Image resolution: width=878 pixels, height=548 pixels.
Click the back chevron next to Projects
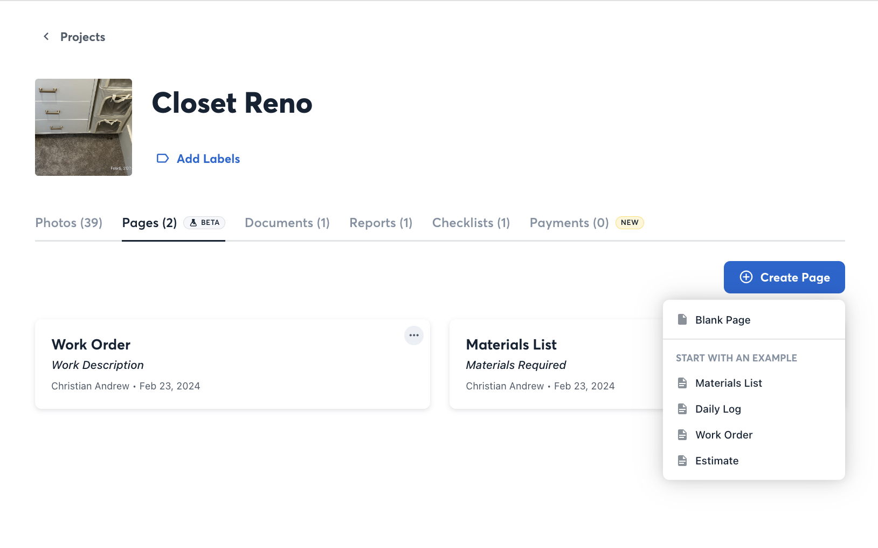46,37
